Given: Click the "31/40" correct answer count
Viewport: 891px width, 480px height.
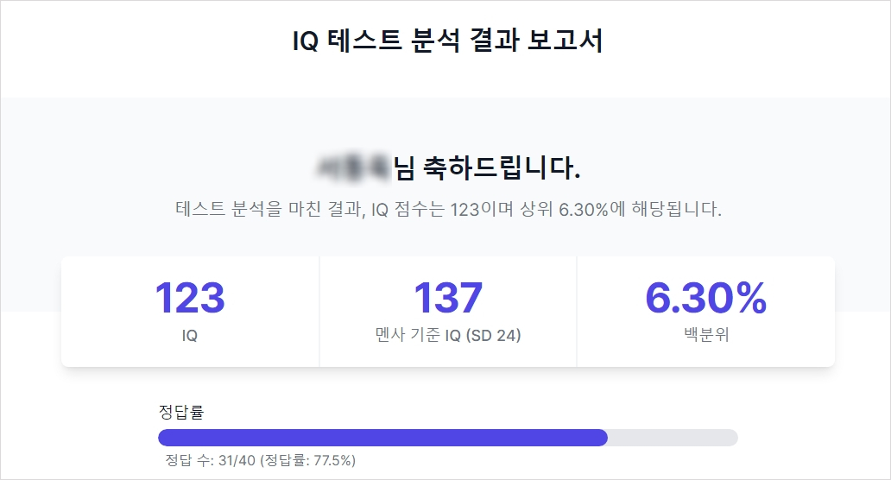Looking at the screenshot, I should [238, 460].
